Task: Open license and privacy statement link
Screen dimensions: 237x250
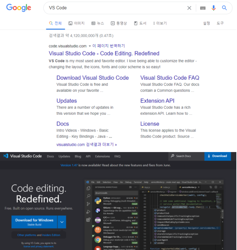Action: 39,247
